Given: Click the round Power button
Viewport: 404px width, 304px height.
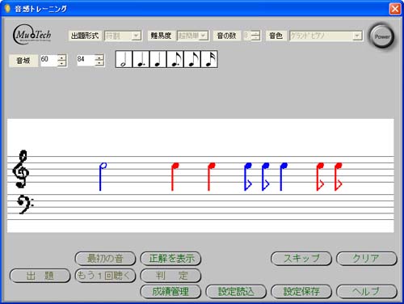Looking at the screenshot, I should click(381, 36).
